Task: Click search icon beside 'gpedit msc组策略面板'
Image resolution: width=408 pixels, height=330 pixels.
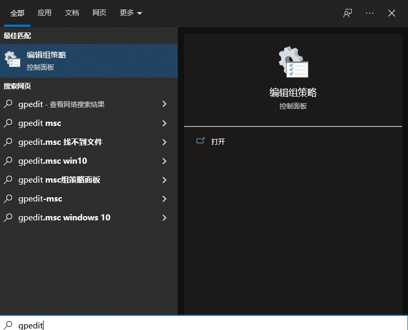Action: point(8,179)
